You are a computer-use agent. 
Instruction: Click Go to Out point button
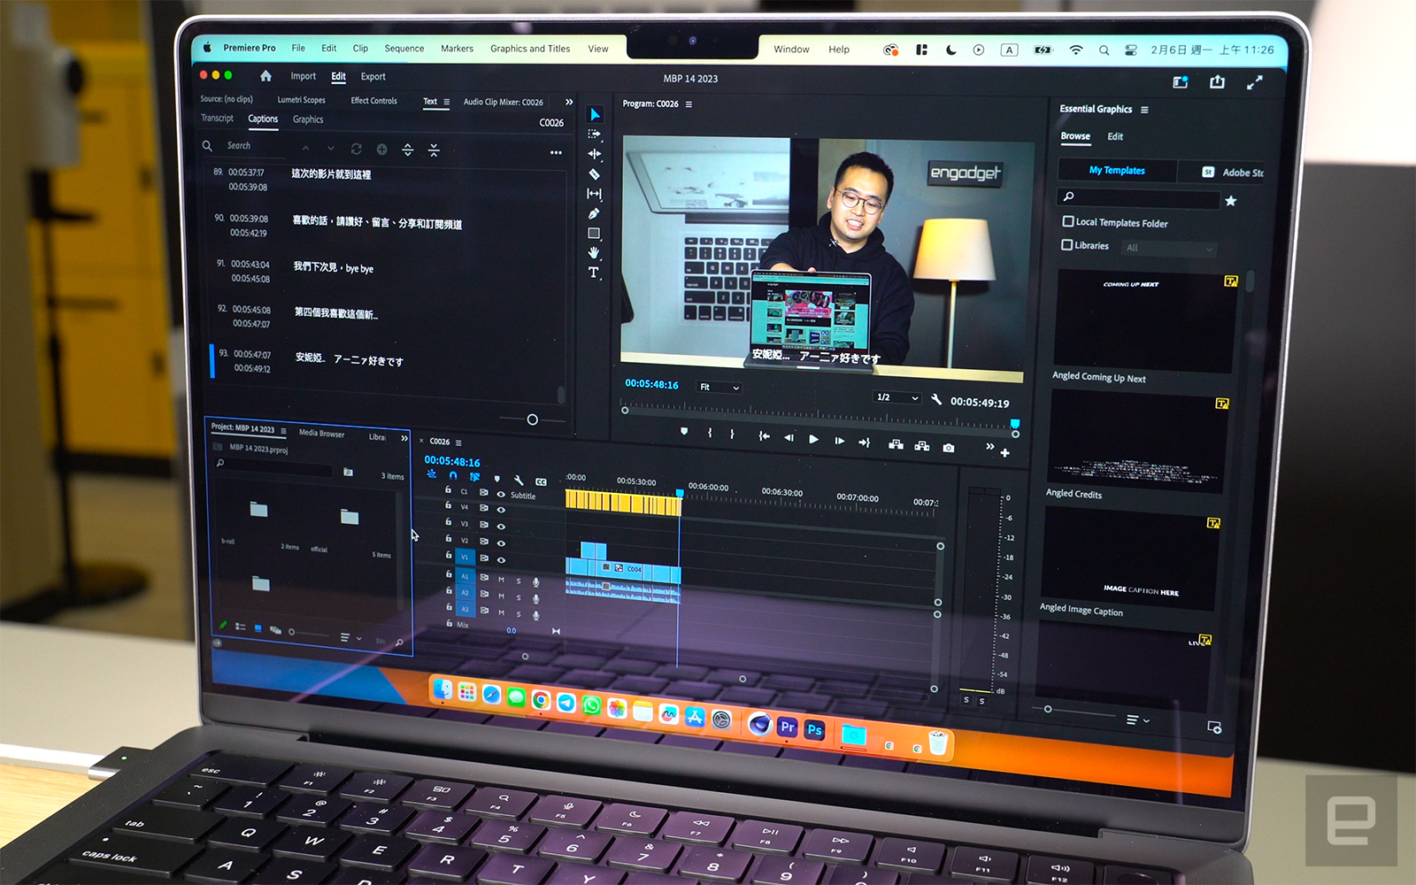click(x=864, y=442)
